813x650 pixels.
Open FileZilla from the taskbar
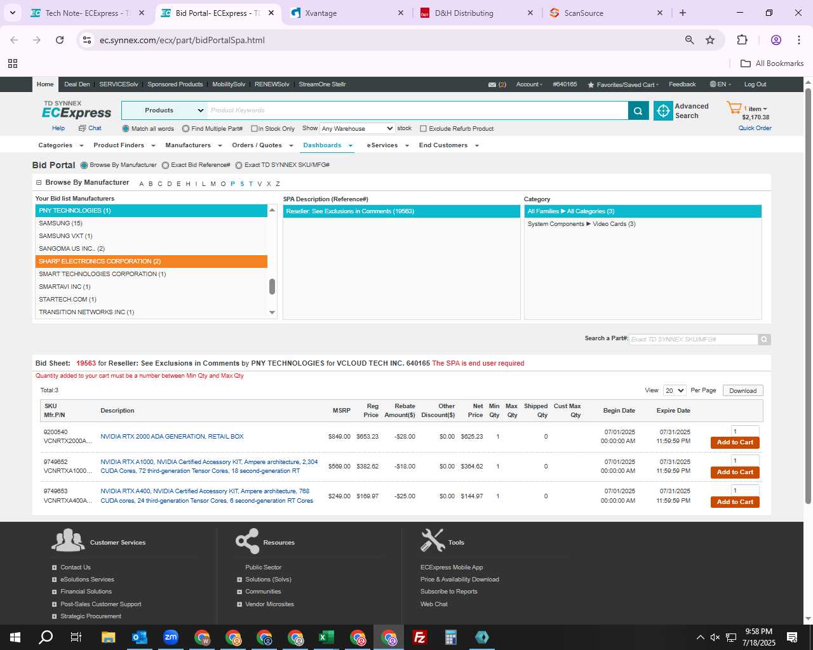[x=420, y=637]
